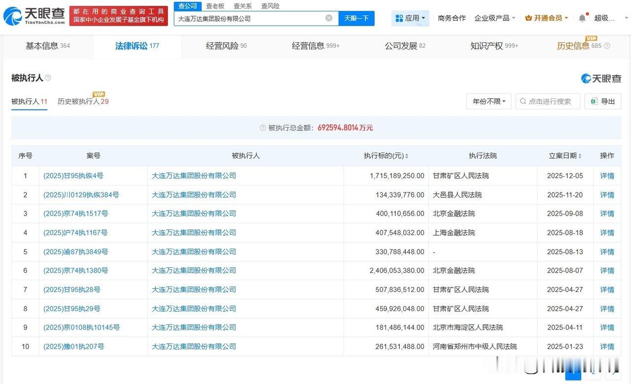Open the 开通会员 membership dropdown

pos(546,18)
